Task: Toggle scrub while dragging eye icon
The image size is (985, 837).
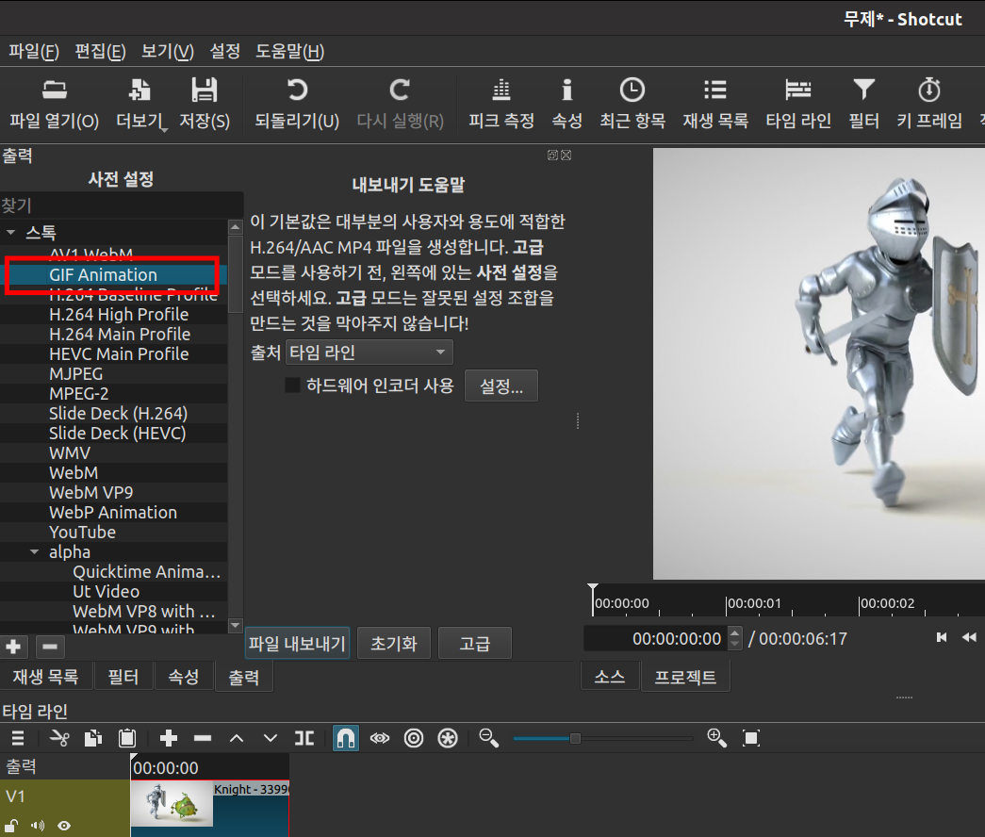Action: [x=380, y=738]
